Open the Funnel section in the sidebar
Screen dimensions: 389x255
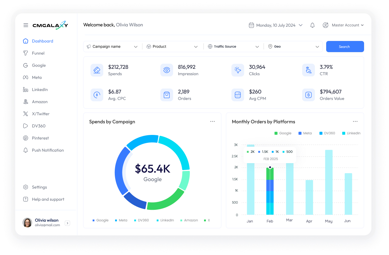click(x=38, y=53)
